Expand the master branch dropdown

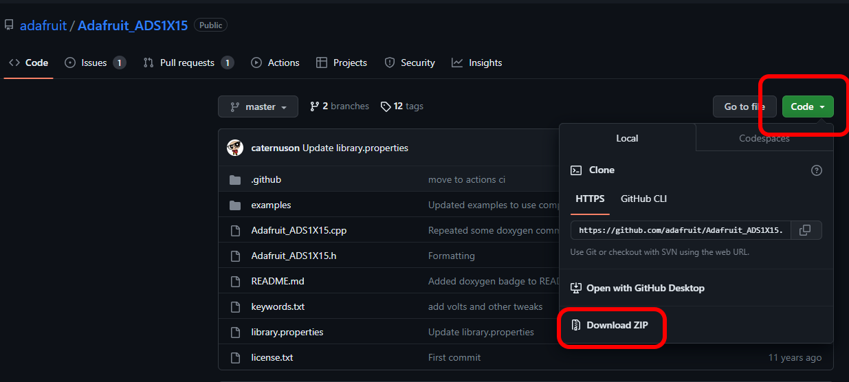pos(258,106)
